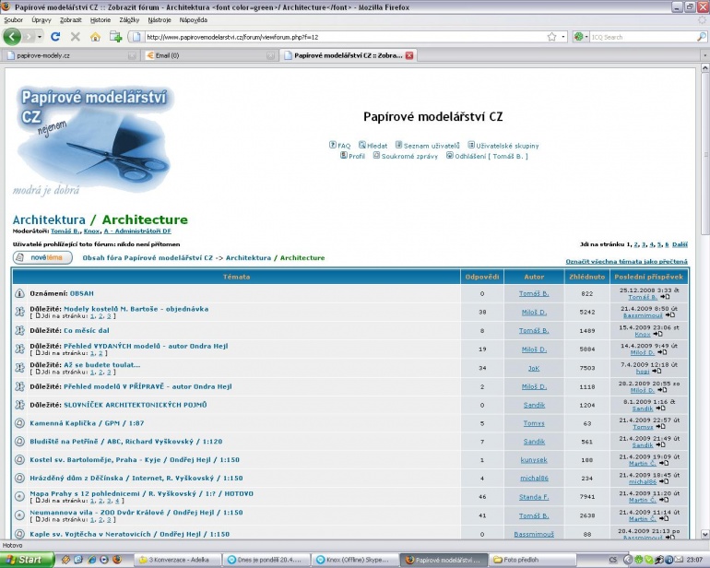Open back/forward history dropdown arrow

coord(40,37)
